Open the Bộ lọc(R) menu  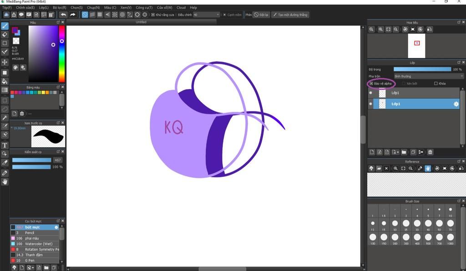(x=60, y=7)
